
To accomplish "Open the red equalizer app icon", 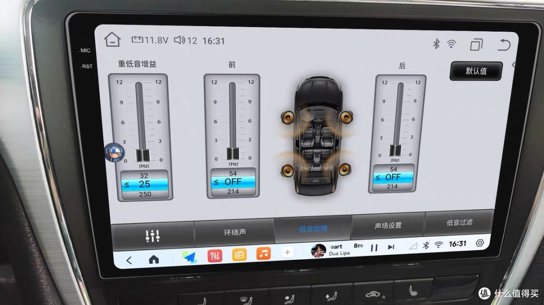I will tap(215, 256).
